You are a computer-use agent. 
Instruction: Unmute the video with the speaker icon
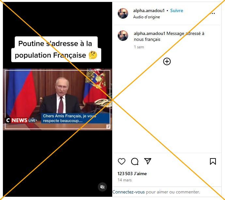(102, 187)
